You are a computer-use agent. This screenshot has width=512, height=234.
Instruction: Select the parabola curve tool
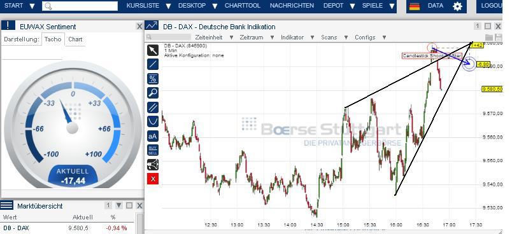pos(153,121)
